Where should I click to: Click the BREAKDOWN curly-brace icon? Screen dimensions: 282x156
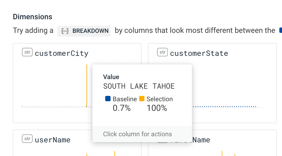click(x=65, y=31)
